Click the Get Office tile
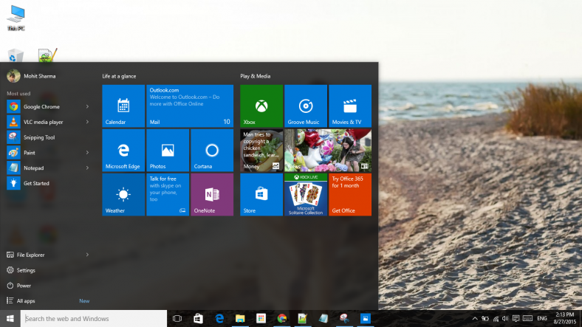 click(350, 195)
